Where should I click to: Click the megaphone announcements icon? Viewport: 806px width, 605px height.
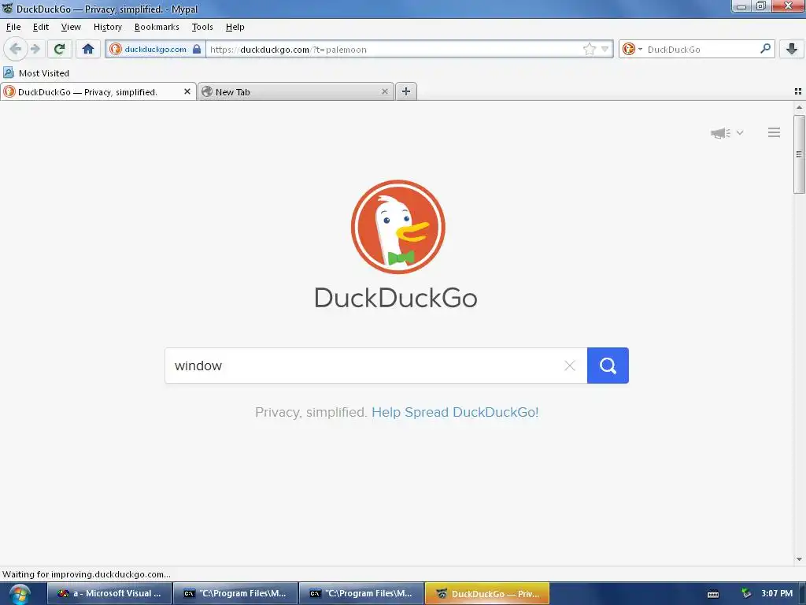[x=720, y=132]
